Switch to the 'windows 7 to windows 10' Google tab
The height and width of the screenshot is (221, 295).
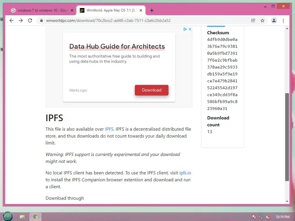(42, 10)
